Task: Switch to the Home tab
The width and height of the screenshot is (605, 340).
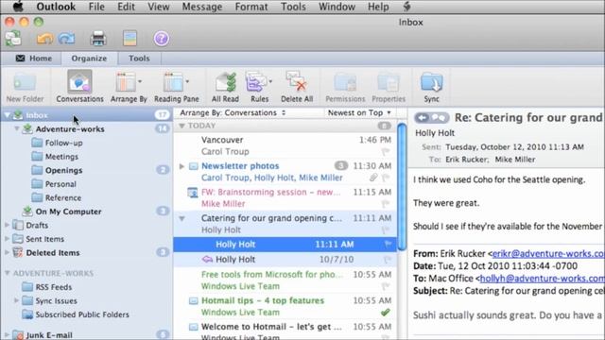Action: click(34, 59)
